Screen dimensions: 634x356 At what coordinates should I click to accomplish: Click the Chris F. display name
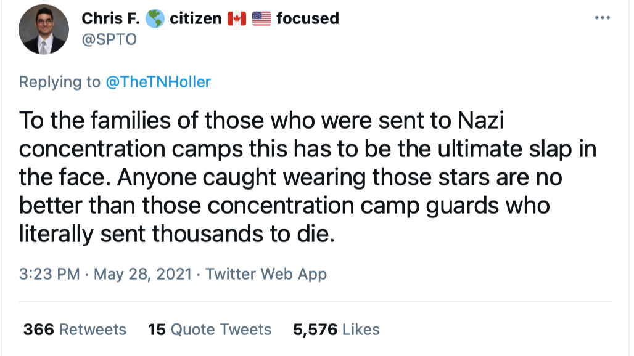pos(110,18)
